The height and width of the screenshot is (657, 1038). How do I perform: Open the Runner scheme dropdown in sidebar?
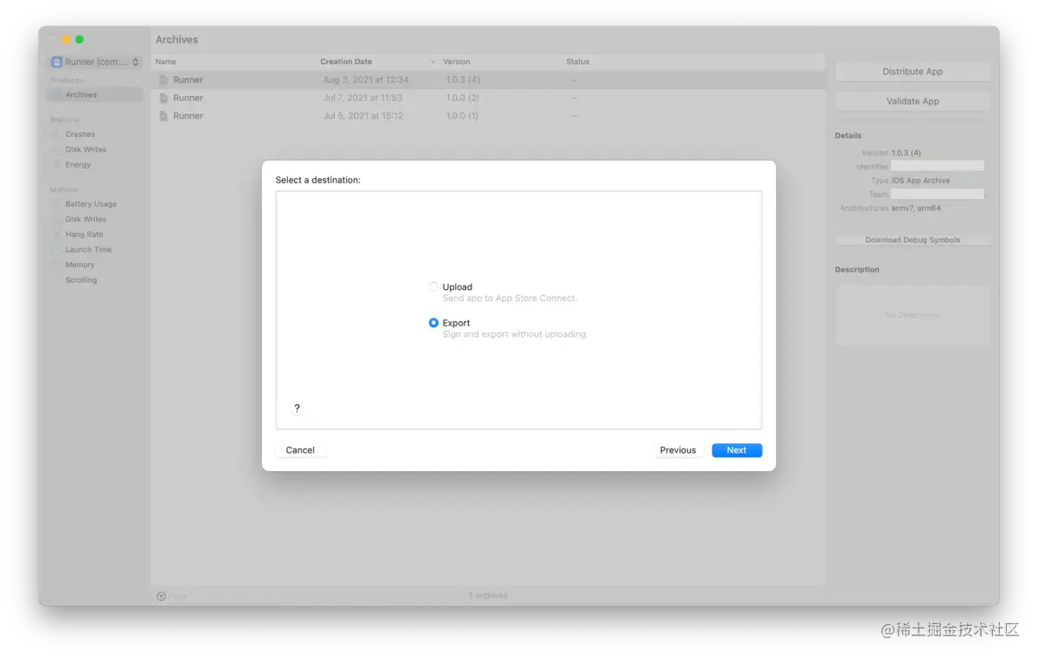[94, 62]
